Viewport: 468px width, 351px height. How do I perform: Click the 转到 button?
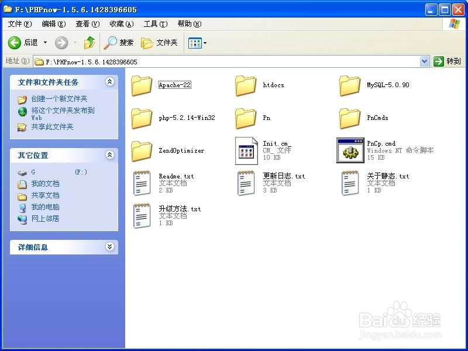coord(452,61)
